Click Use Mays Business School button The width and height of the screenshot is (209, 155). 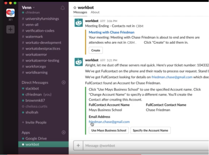(109, 130)
